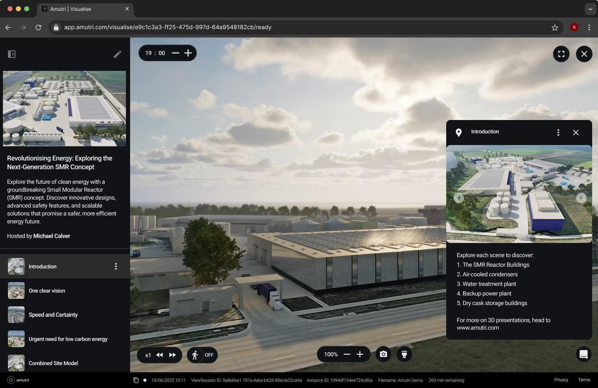Open the chat bubble icon
Image resolution: width=598 pixels, height=388 pixels.
584,354
